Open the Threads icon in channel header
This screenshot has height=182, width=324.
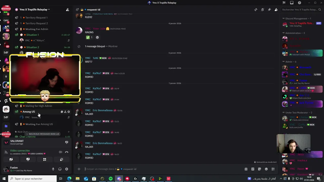point(256,10)
